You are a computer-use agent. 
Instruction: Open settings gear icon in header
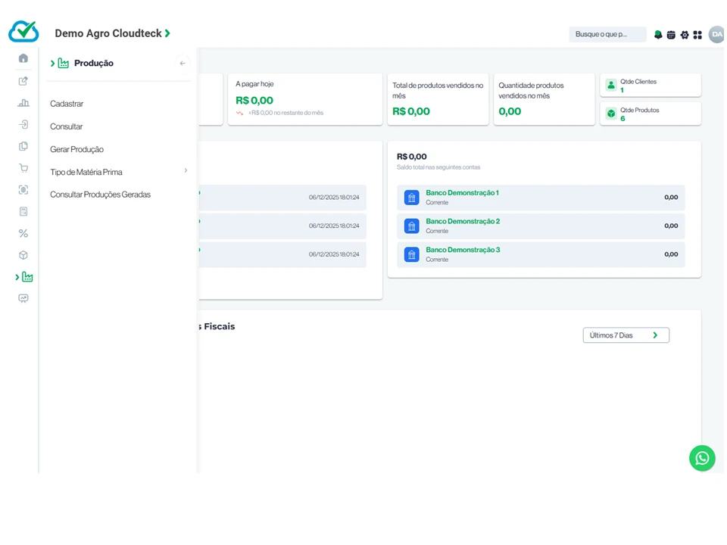685,35
